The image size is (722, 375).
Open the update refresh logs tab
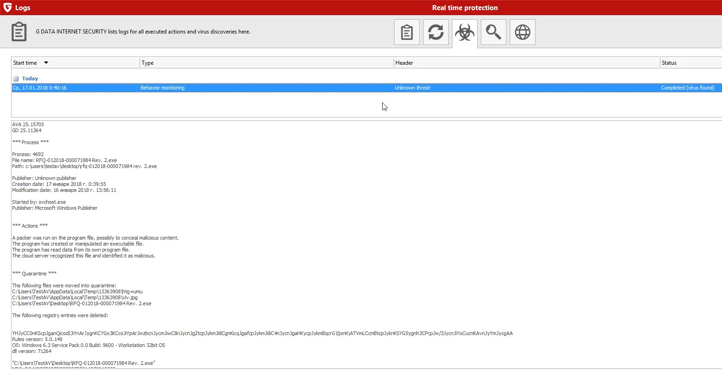click(x=436, y=32)
